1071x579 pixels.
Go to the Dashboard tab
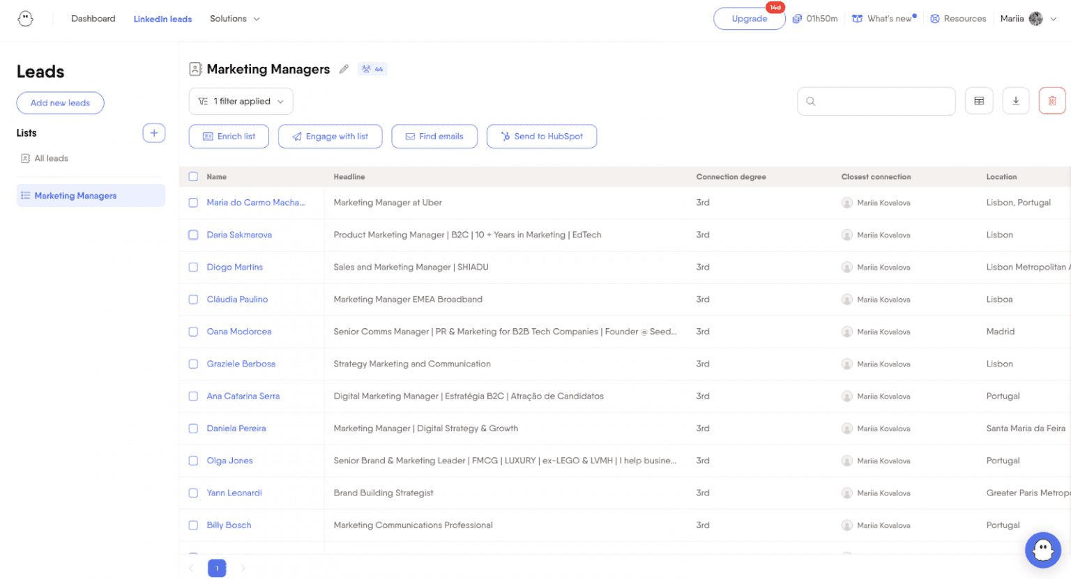pos(93,19)
